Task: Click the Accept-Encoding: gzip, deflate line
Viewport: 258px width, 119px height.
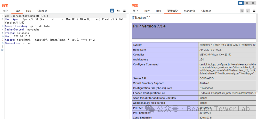Action: (27, 26)
